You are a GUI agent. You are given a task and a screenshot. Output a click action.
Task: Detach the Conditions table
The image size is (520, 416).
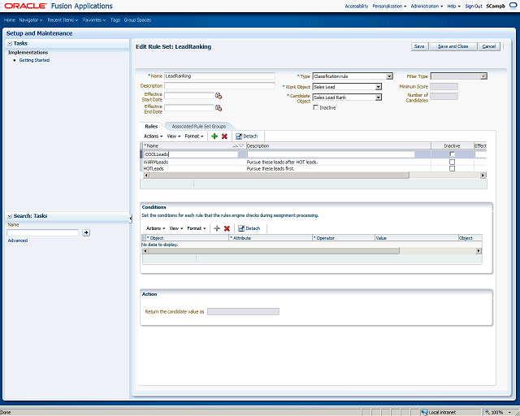(x=249, y=228)
